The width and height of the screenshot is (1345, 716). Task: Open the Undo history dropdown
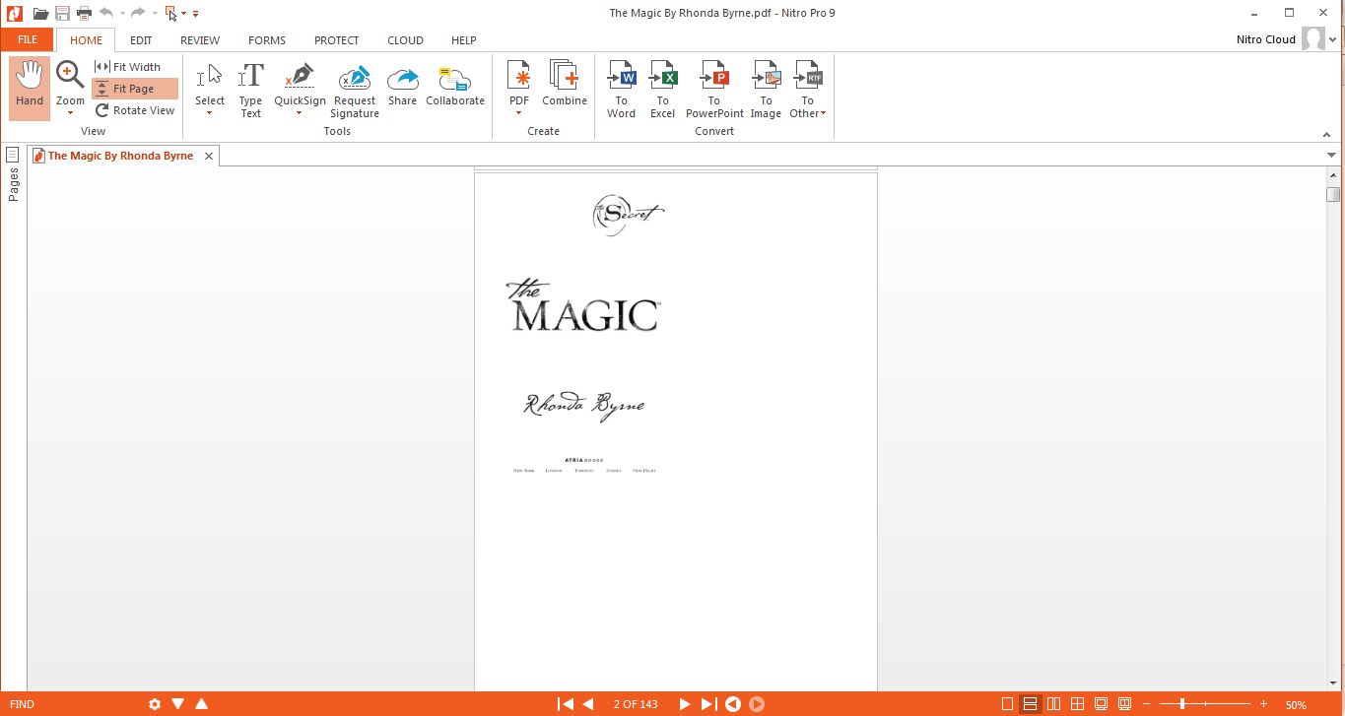click(x=122, y=14)
